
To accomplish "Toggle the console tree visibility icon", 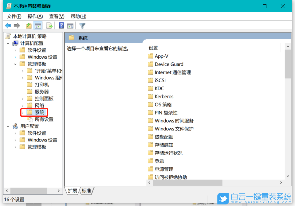I will click(x=38, y=25).
